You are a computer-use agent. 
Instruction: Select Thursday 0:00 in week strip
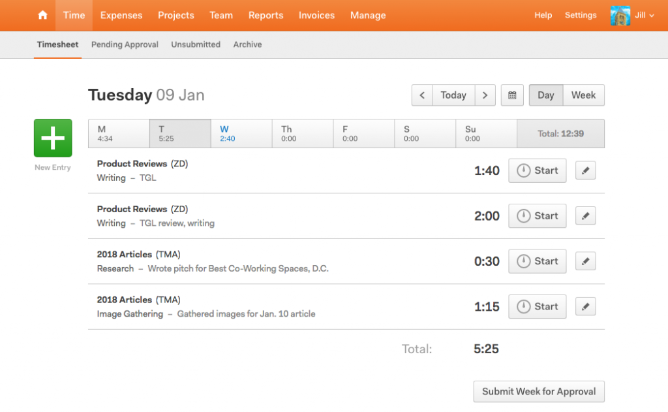(303, 133)
